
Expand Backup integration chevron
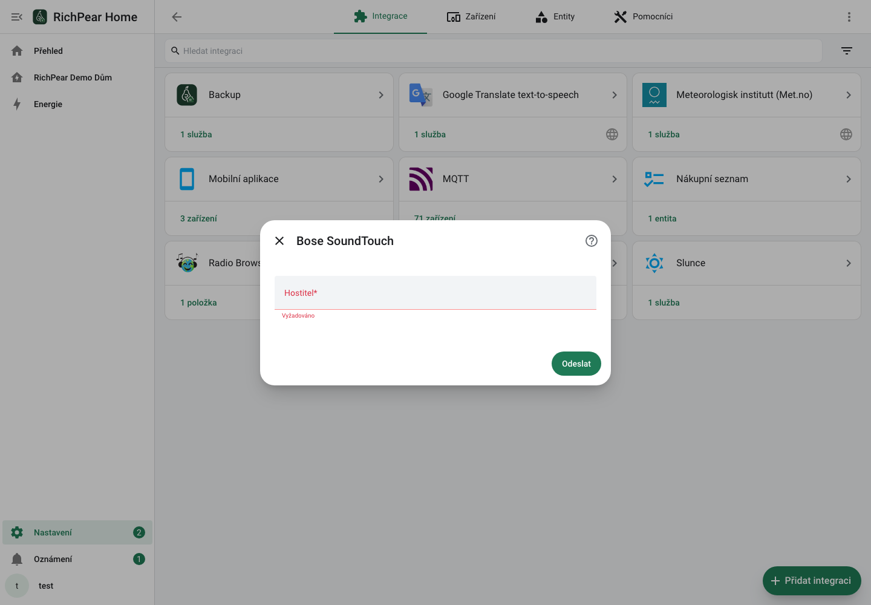coord(381,95)
